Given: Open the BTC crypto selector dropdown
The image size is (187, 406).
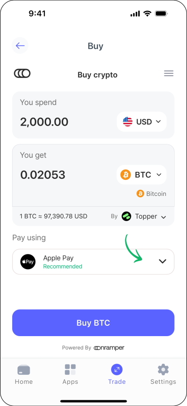Looking at the screenshot, I should 141,175.
